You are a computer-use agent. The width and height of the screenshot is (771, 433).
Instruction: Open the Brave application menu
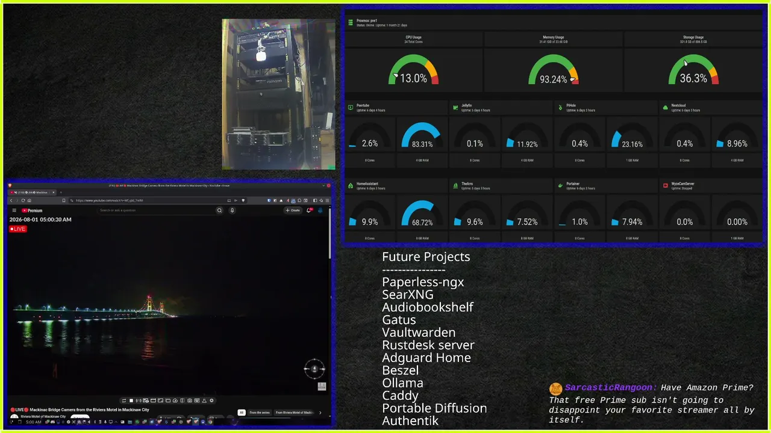pyautogui.click(x=328, y=200)
